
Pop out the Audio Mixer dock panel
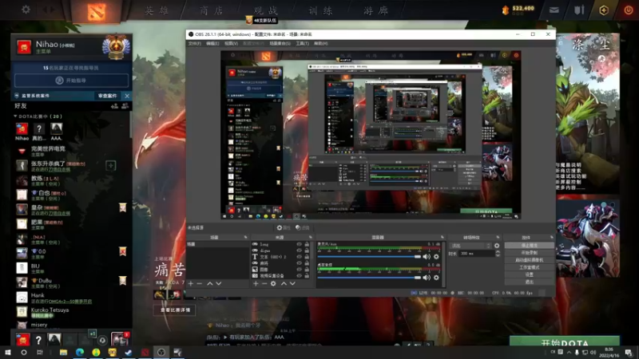coord(443,237)
